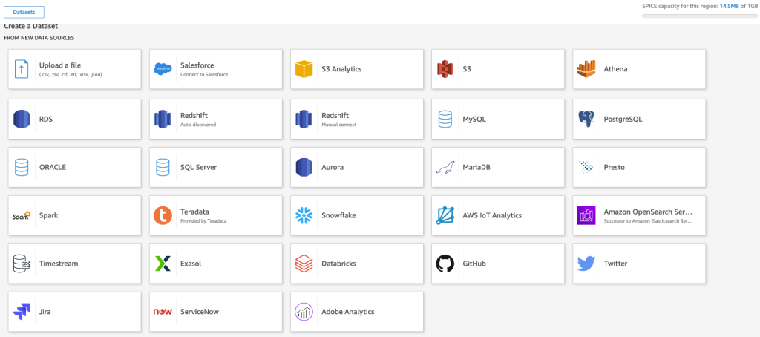
Task: Click the red Databricks stack icon
Action: click(x=304, y=264)
